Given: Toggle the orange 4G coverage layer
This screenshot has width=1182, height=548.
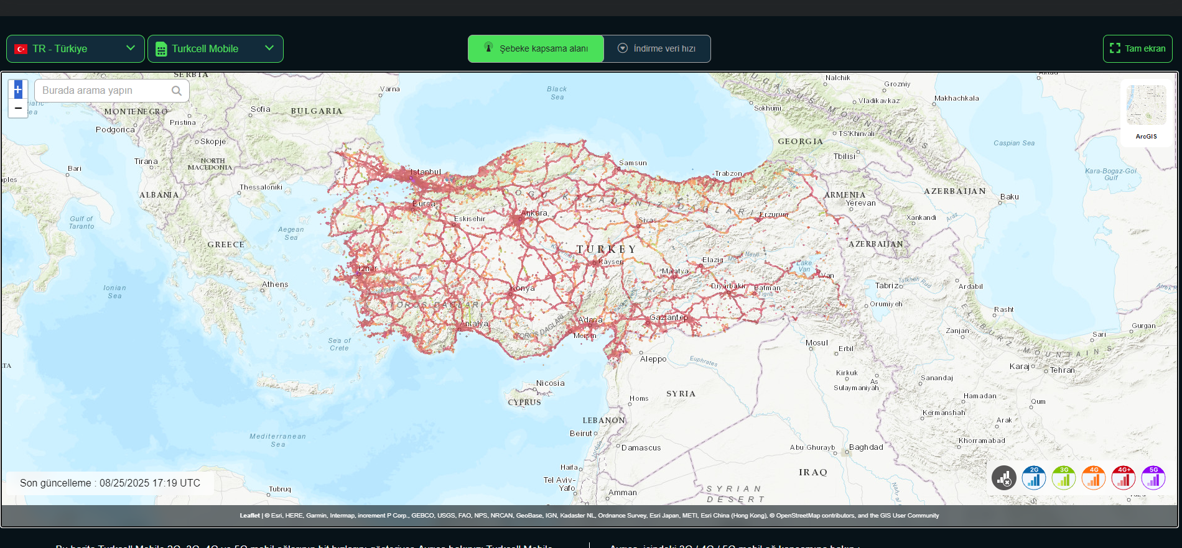Looking at the screenshot, I should 1094,478.
